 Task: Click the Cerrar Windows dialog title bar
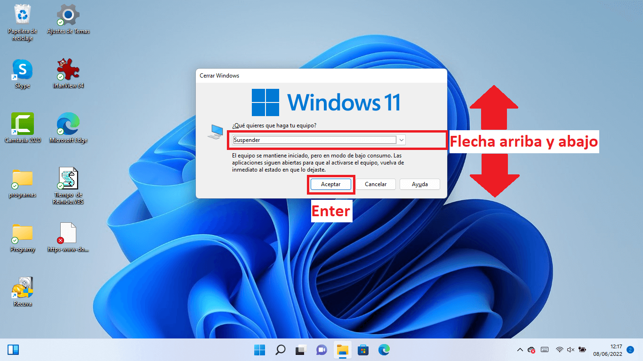[x=321, y=75]
